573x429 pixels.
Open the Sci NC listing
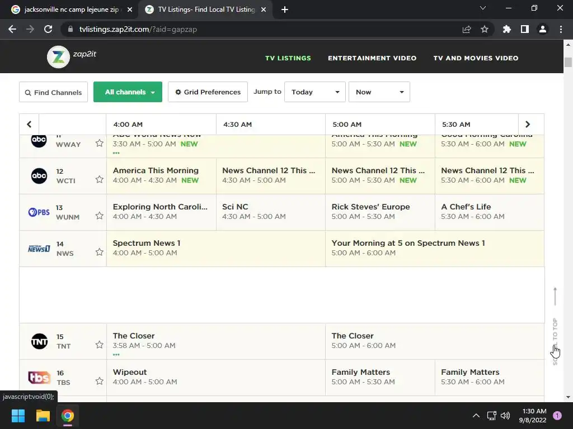click(271, 212)
